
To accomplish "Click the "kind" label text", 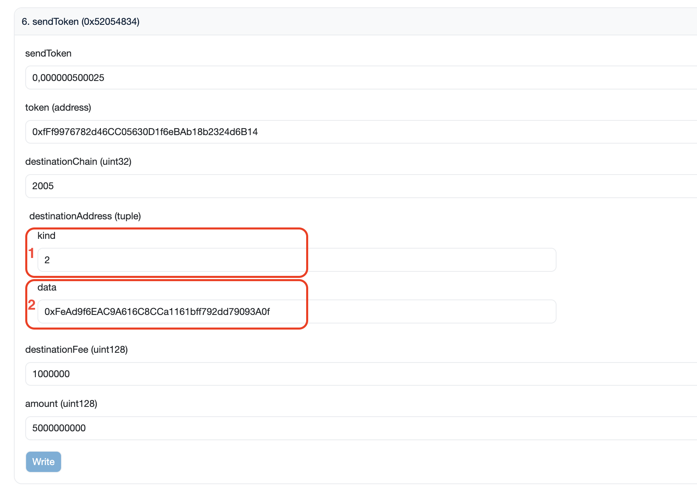I will (46, 236).
